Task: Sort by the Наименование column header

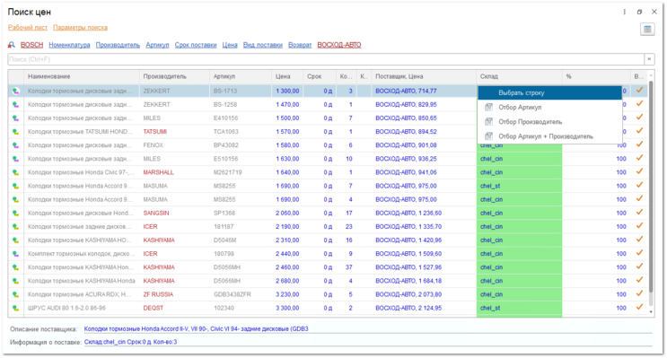Action: 82,76
